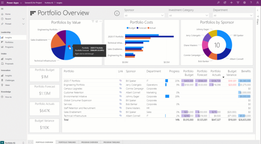Click the plus quick-create icon
Viewport: 261px width, 144px height.
[231, 3]
